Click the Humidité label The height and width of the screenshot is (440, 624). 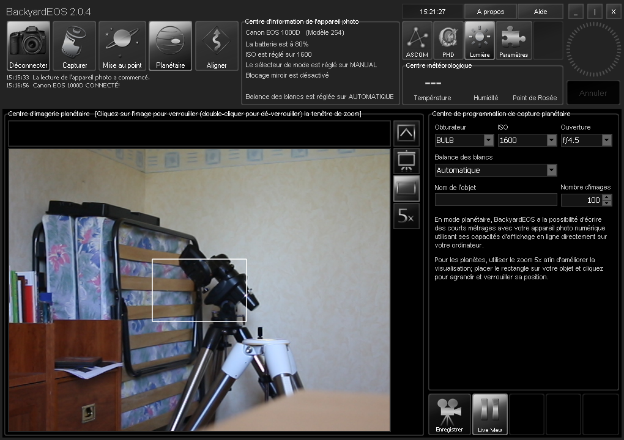coord(486,98)
